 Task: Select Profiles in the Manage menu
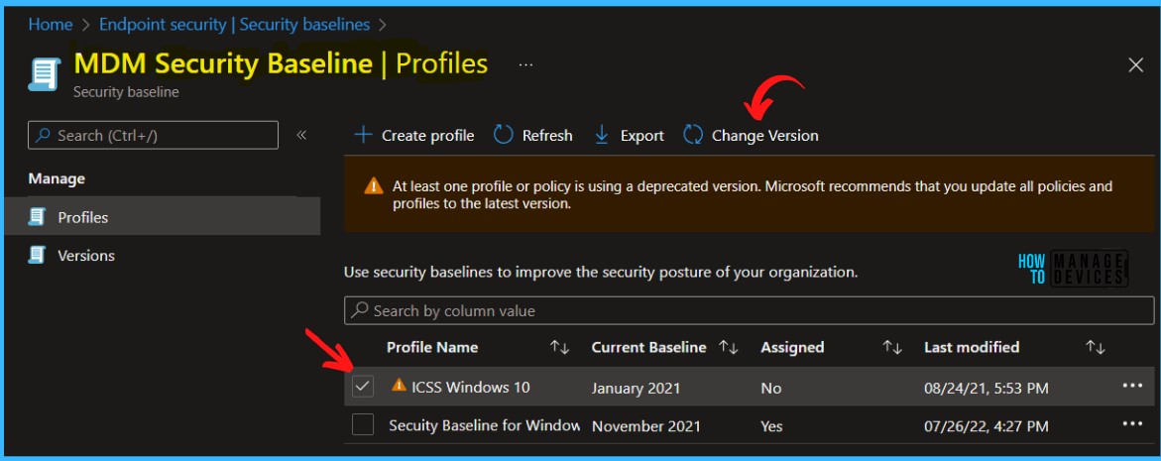[163, 217]
